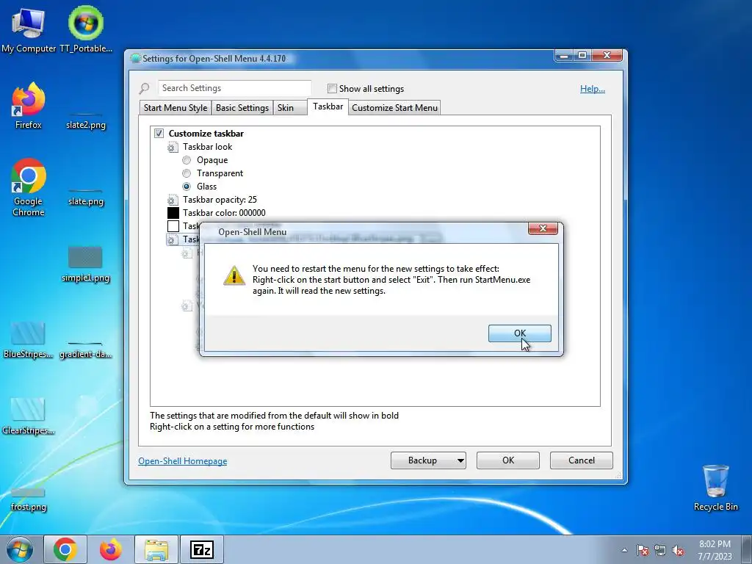
Task: Click Cancel in the Settings window
Action: (x=582, y=460)
